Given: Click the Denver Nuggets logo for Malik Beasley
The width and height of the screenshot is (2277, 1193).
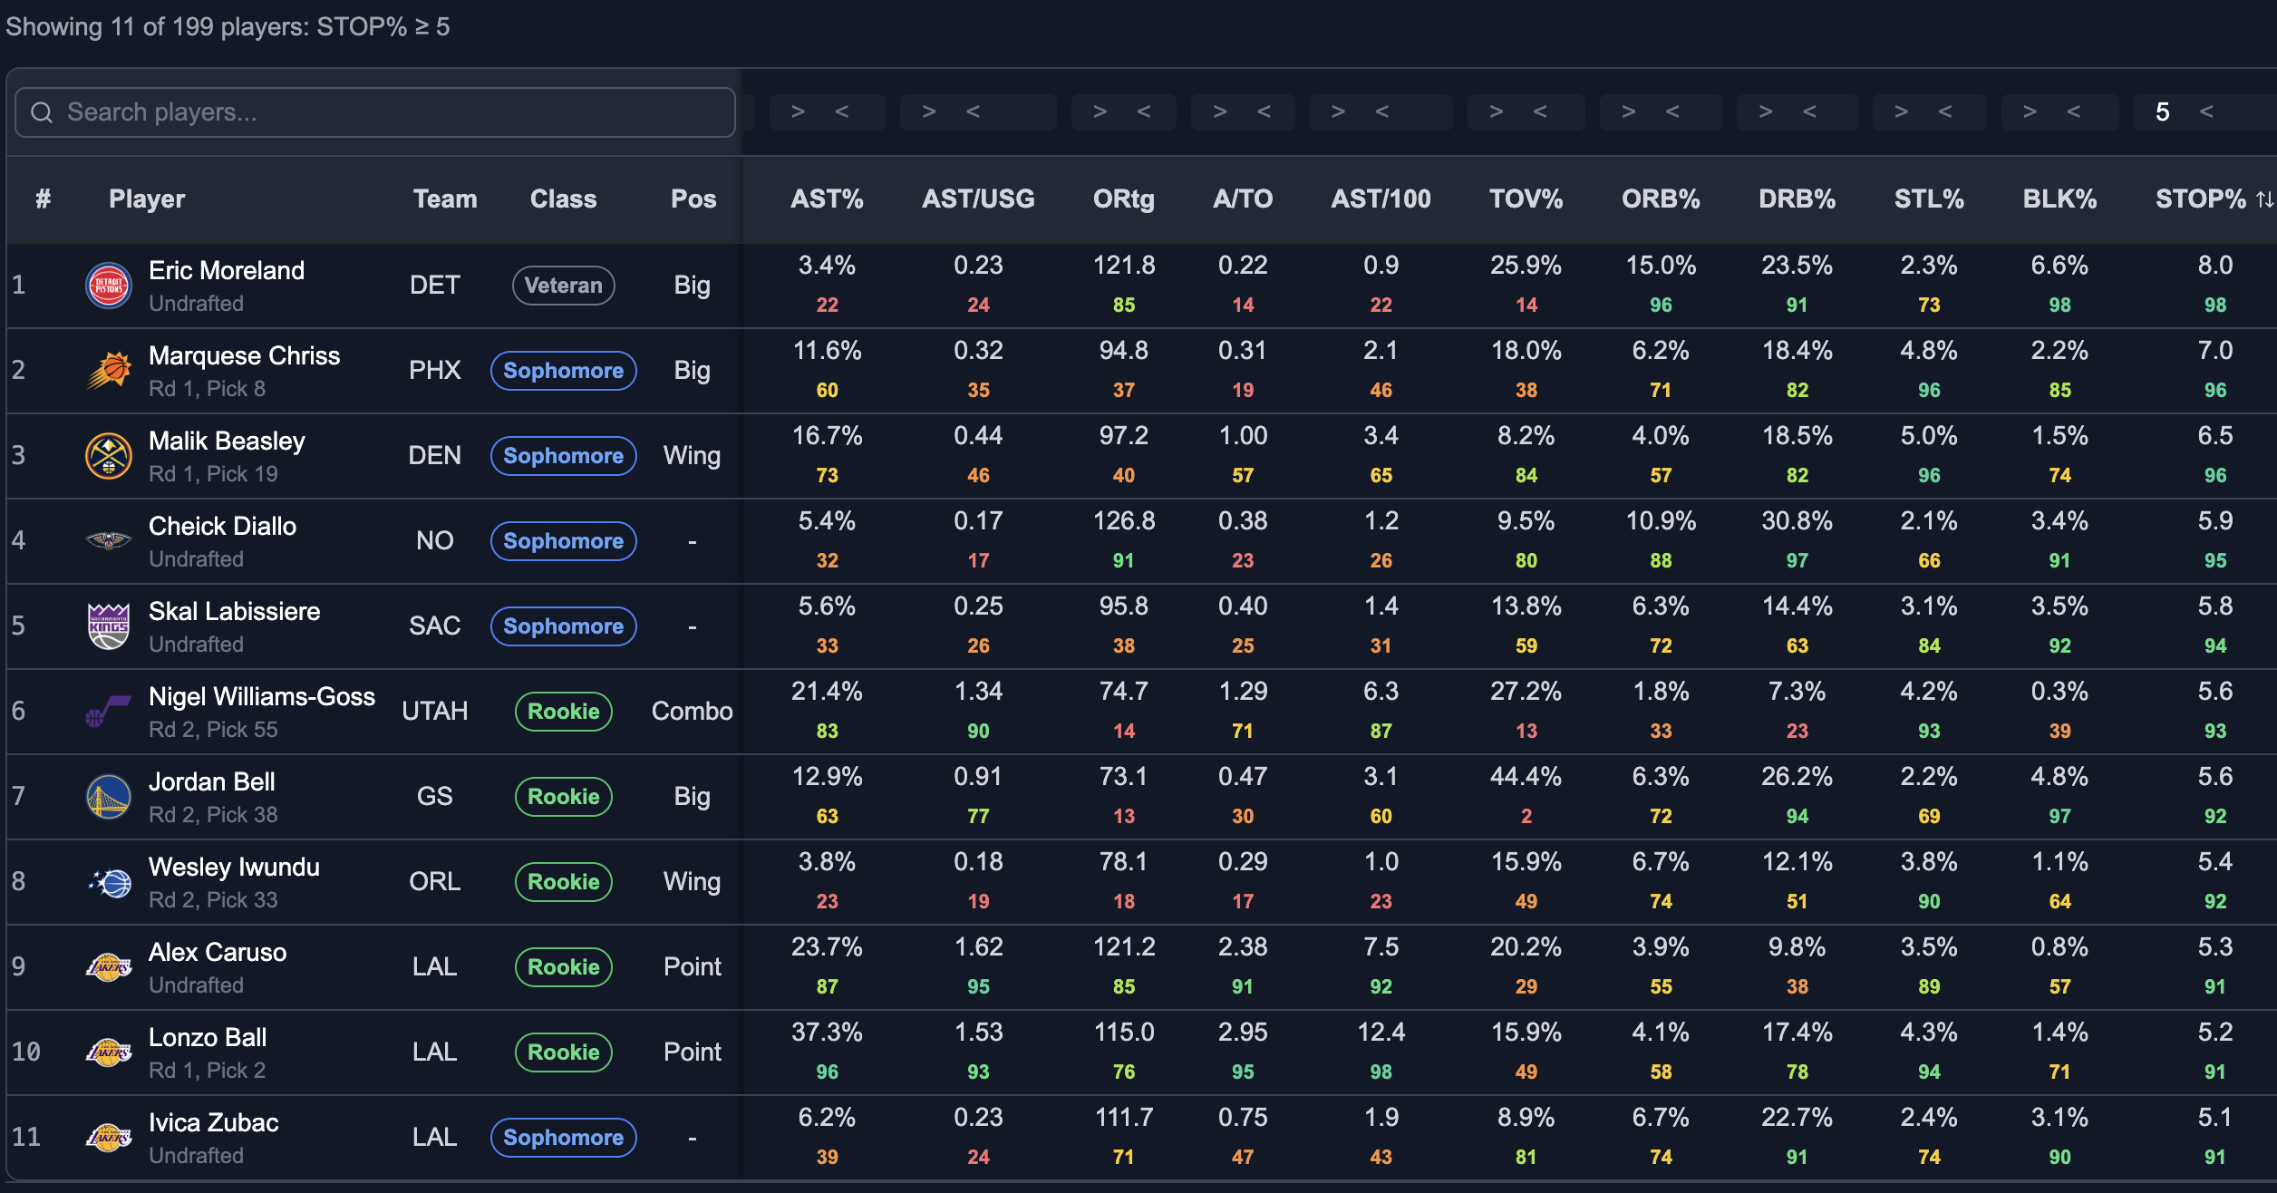Looking at the screenshot, I should pos(109,456).
